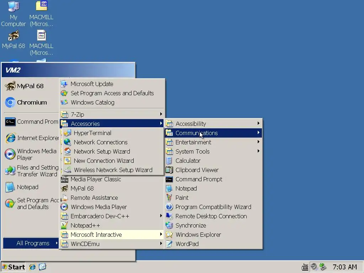Open Wireless Network Setup Wizard
This screenshot has width=364, height=273.
pyautogui.click(x=112, y=170)
